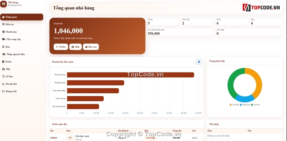Click the Nước cam ép chart bar

pyautogui.click(x=85, y=98)
